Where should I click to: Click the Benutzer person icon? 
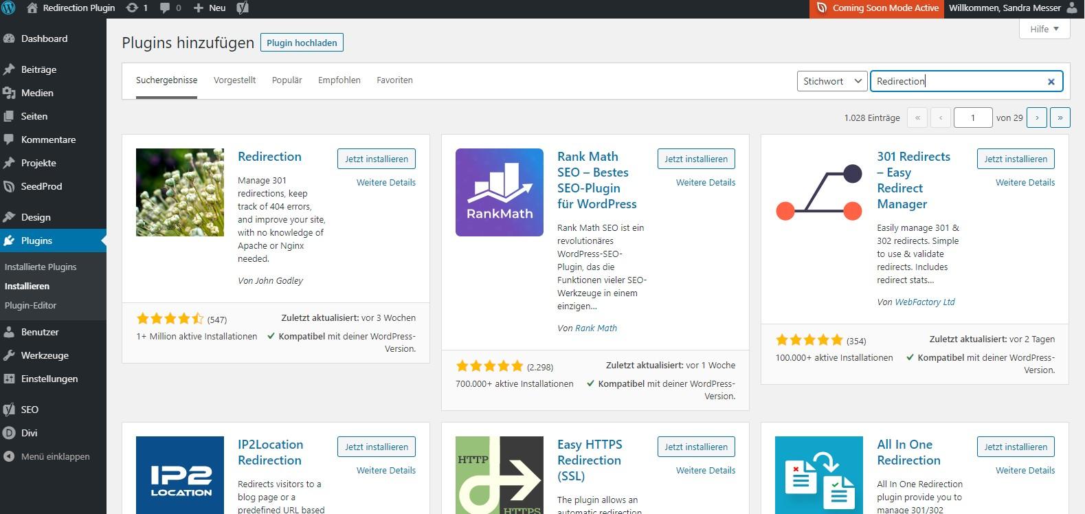[9, 332]
